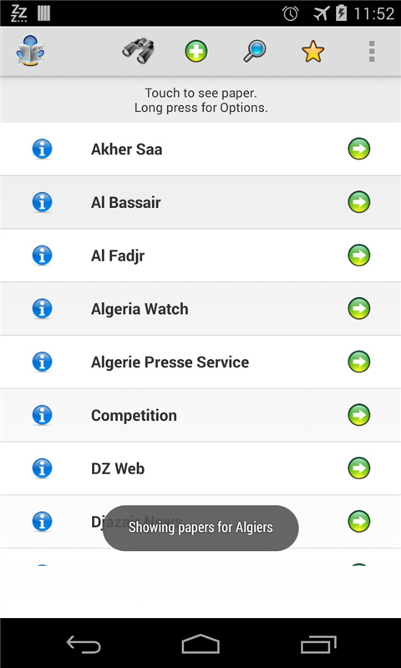
Task: Tap the Android back button
Action: click(84, 644)
